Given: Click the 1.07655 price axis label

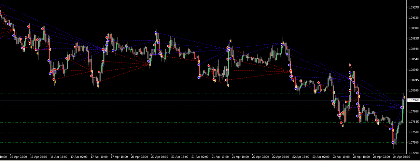Looking at the screenshot, I should 414,122.
